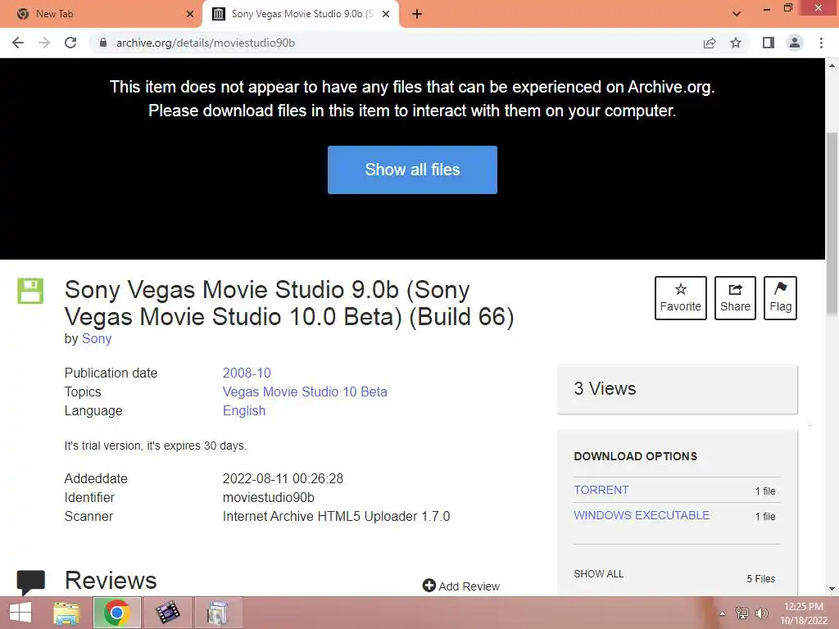Open a new tab with plus button
Viewport: 839px width, 629px height.
pyautogui.click(x=417, y=14)
